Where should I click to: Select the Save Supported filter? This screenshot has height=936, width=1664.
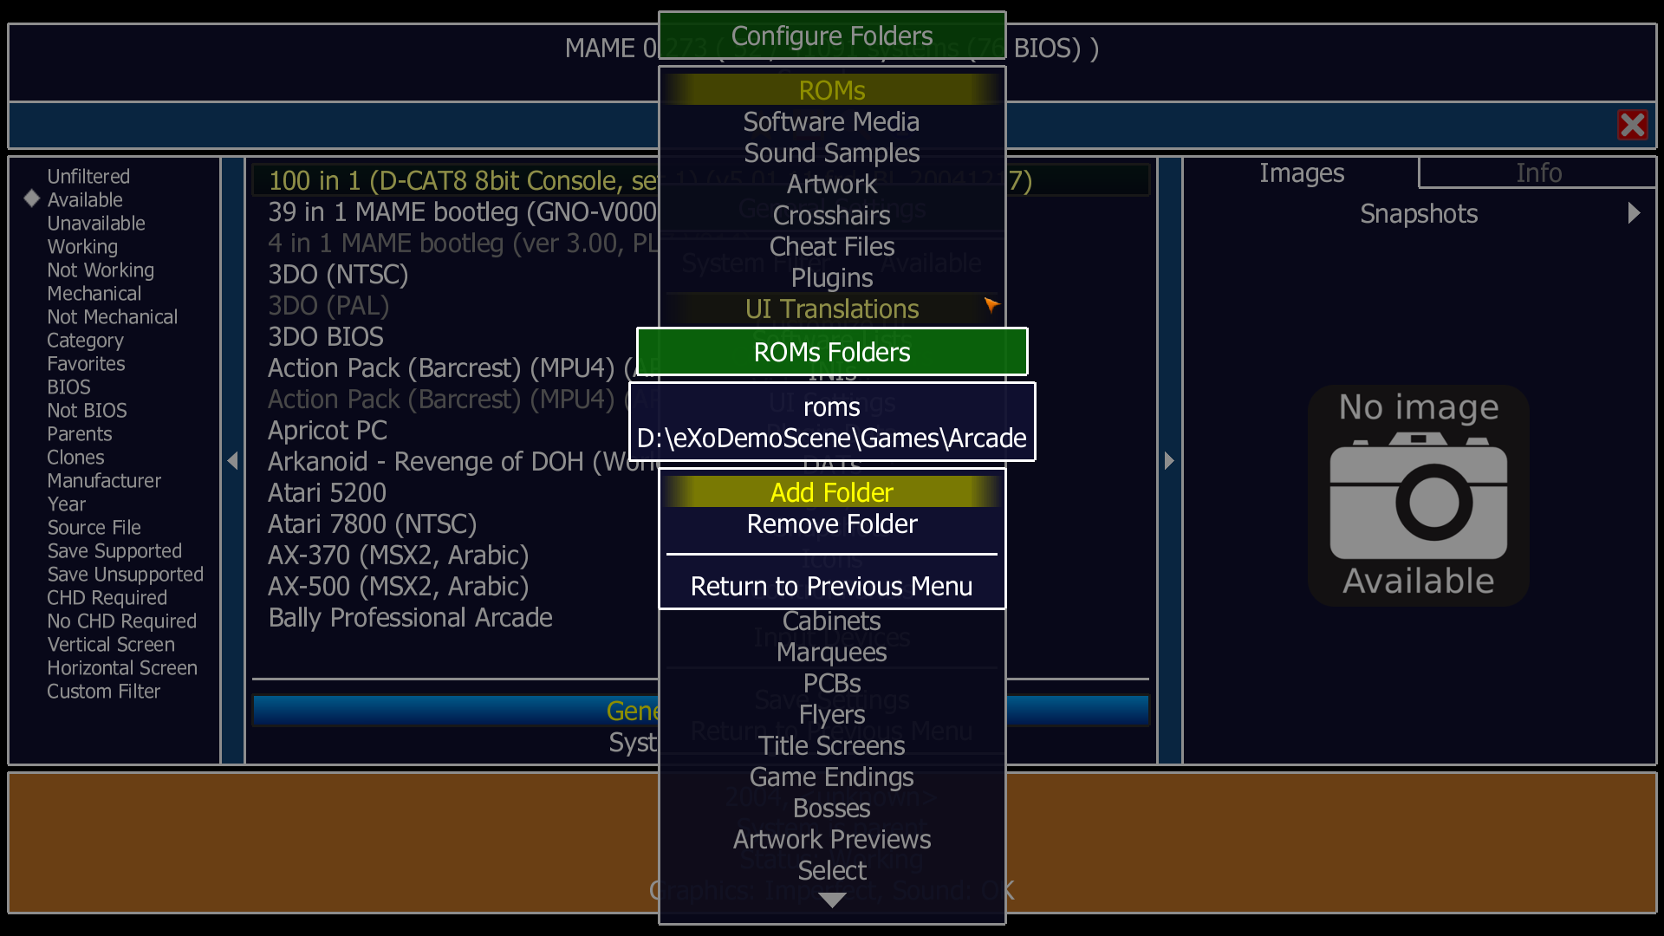[x=114, y=550]
